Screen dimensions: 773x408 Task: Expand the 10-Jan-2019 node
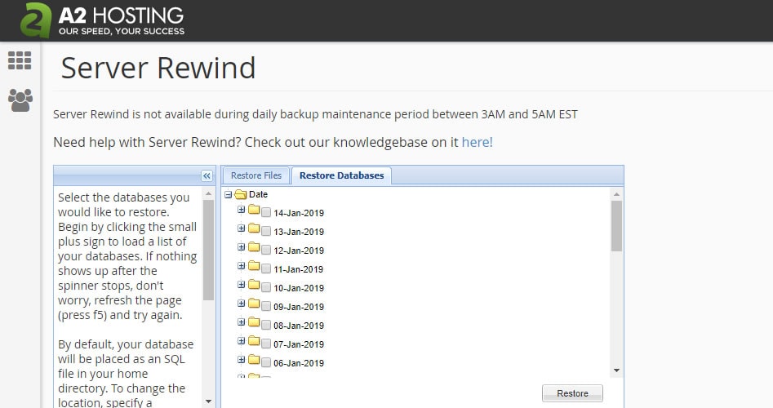coord(241,285)
